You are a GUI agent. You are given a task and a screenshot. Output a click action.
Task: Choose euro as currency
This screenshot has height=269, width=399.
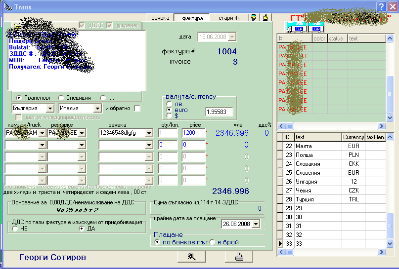tap(169, 110)
